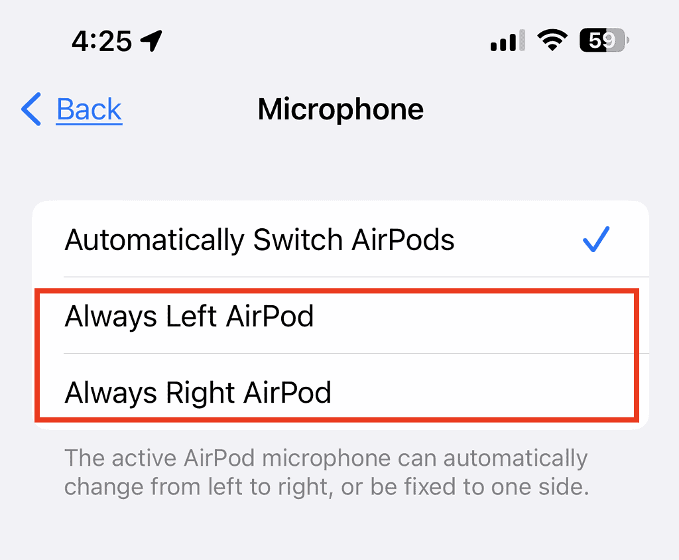Viewport: 679px width, 560px height.
Task: Tap the 4:25 clock in status bar
Action: pyautogui.click(x=101, y=41)
